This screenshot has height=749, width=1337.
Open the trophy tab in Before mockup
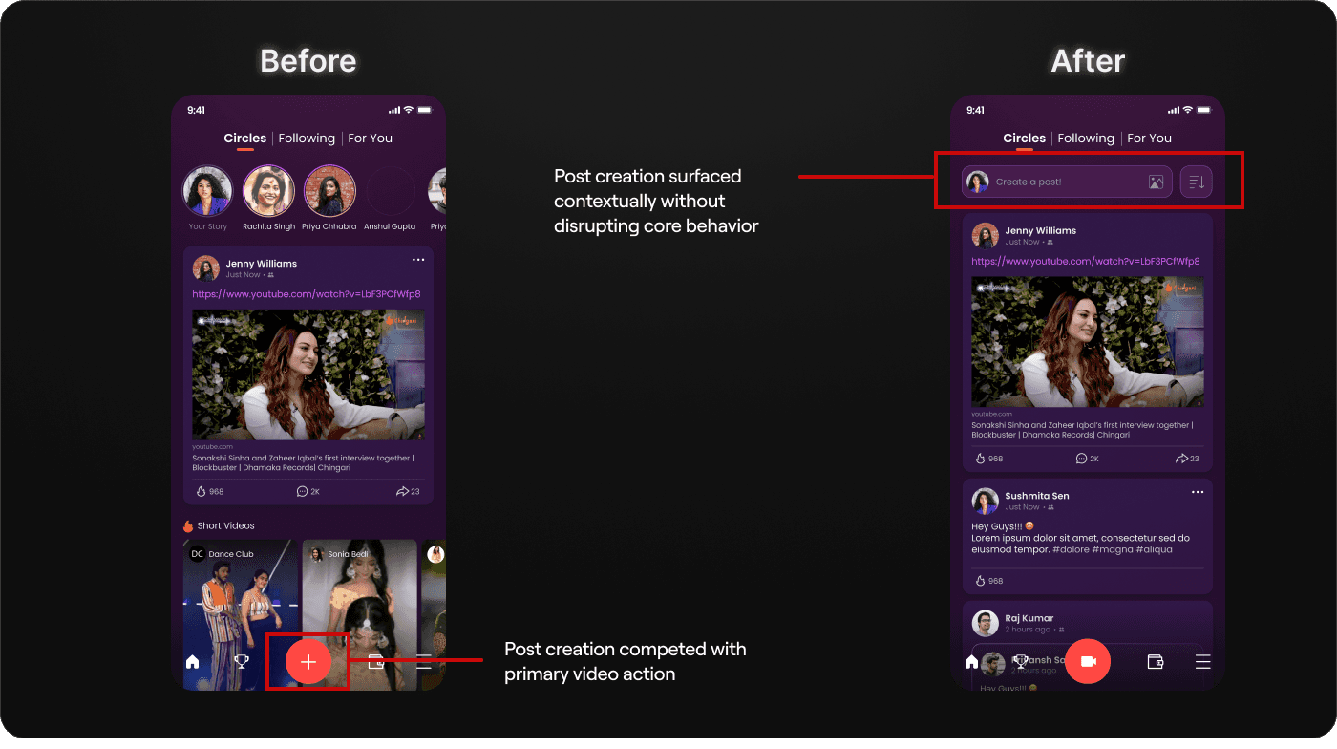(242, 661)
